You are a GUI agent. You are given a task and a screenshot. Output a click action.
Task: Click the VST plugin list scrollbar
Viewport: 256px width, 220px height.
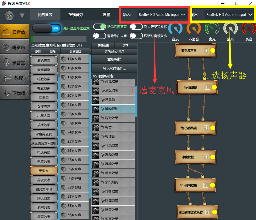click(136, 102)
